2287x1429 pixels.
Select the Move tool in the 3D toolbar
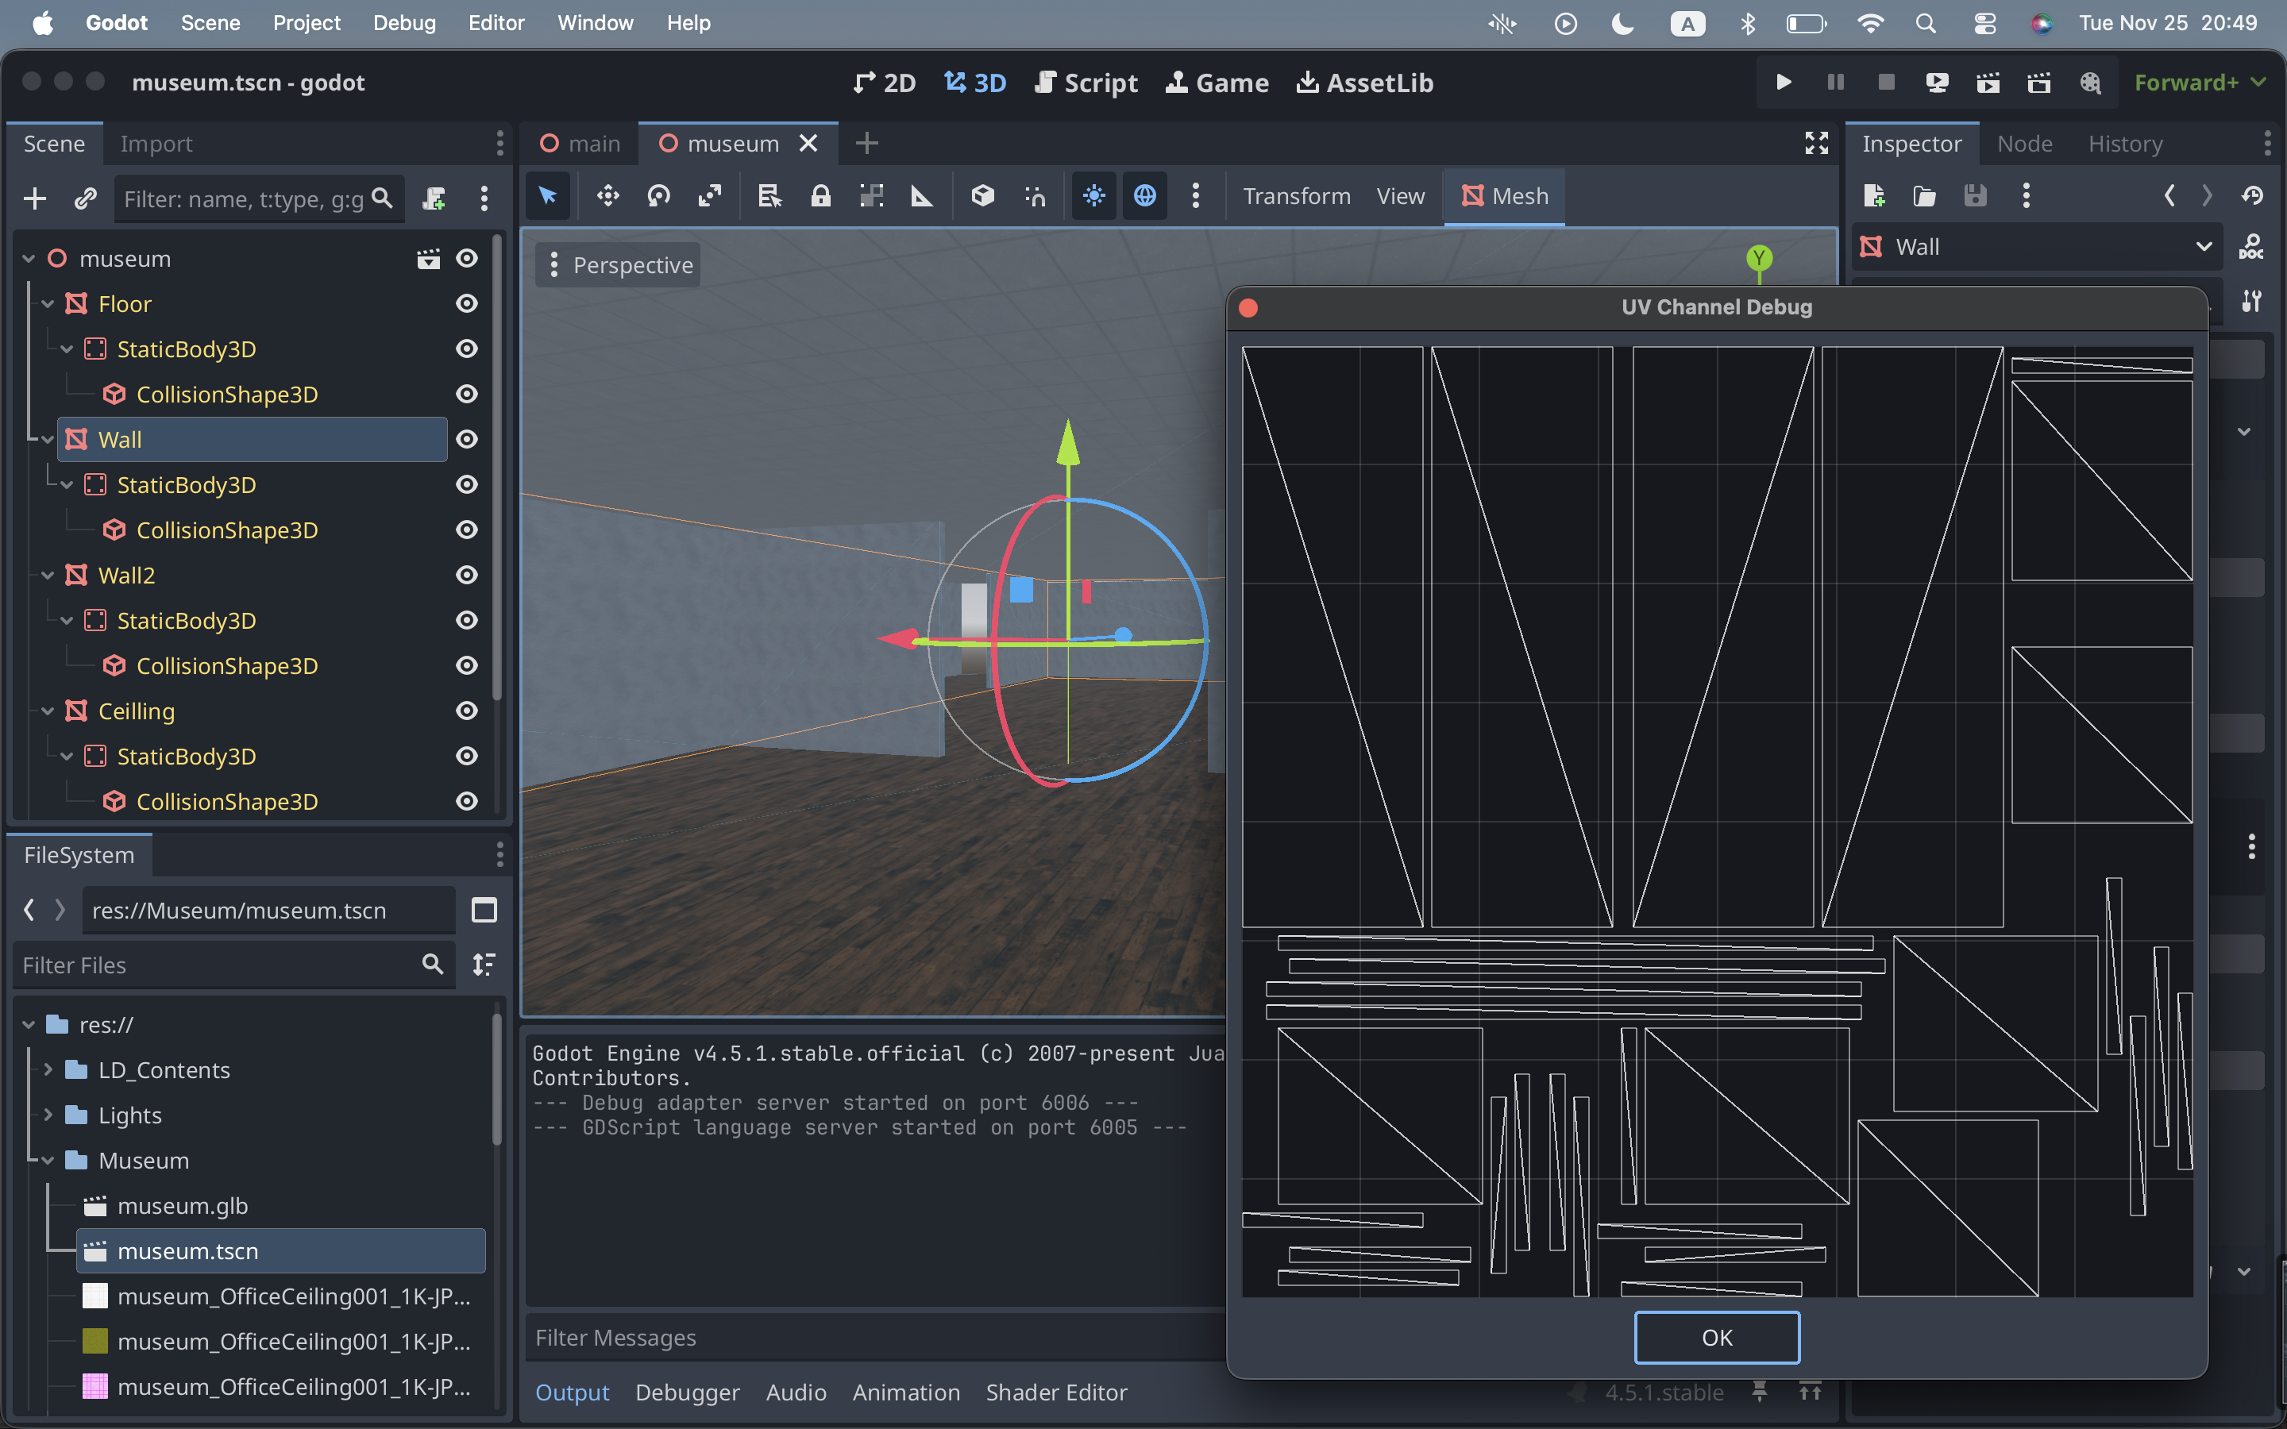click(607, 195)
